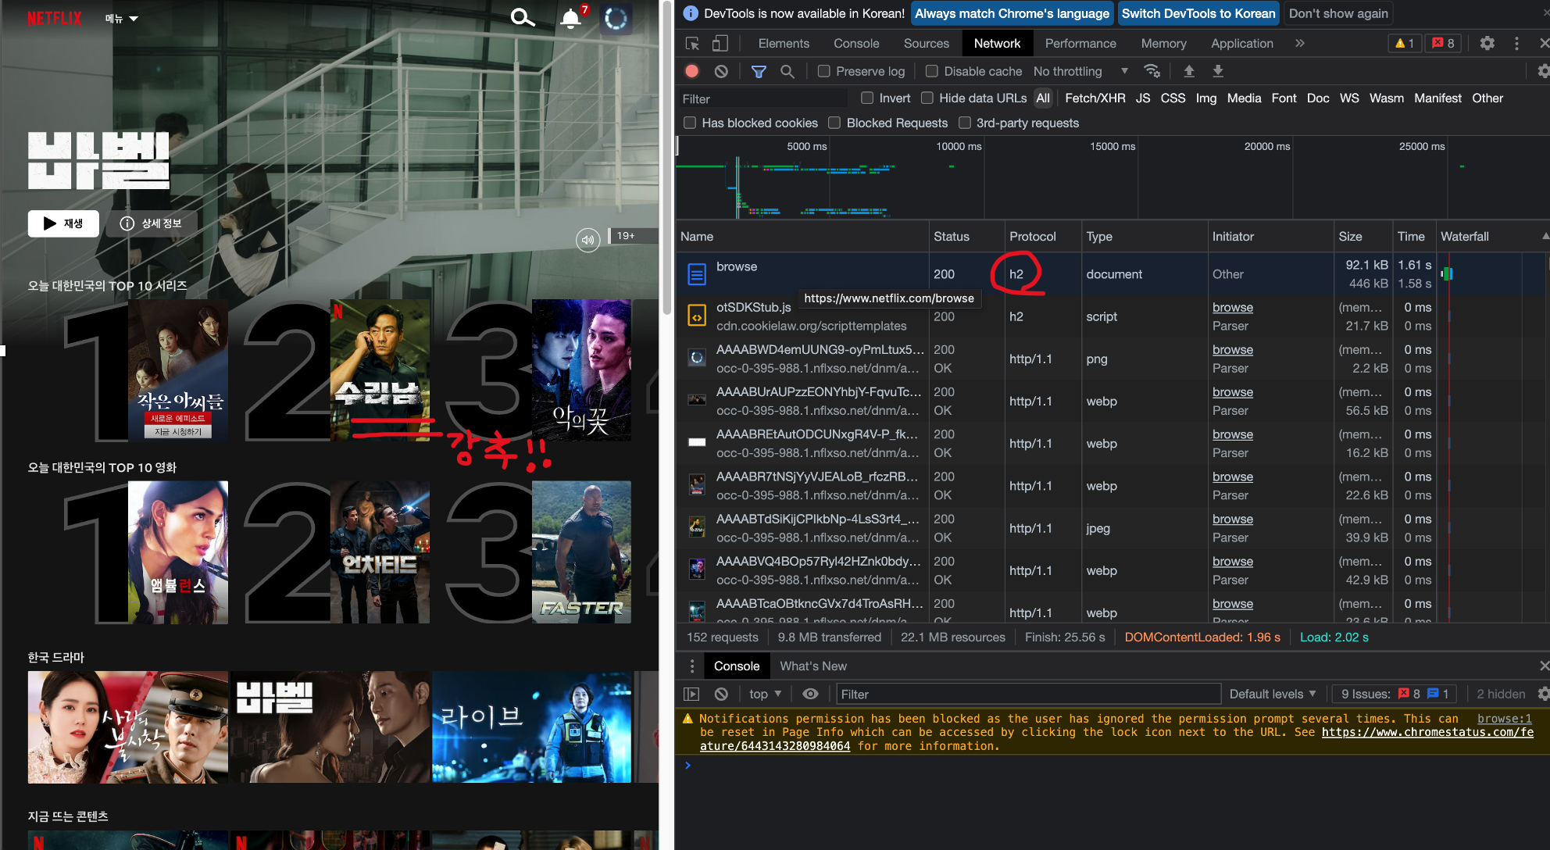This screenshot has height=850, width=1550.
Task: Enable Preserve log checkbox
Action: tap(823, 71)
